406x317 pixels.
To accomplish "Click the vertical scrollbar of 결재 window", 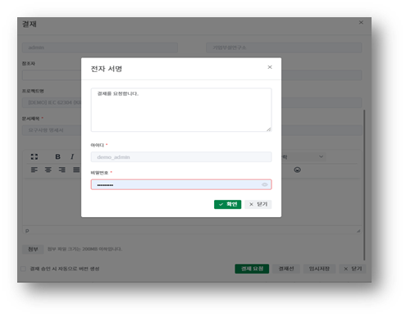I will click(364, 185).
